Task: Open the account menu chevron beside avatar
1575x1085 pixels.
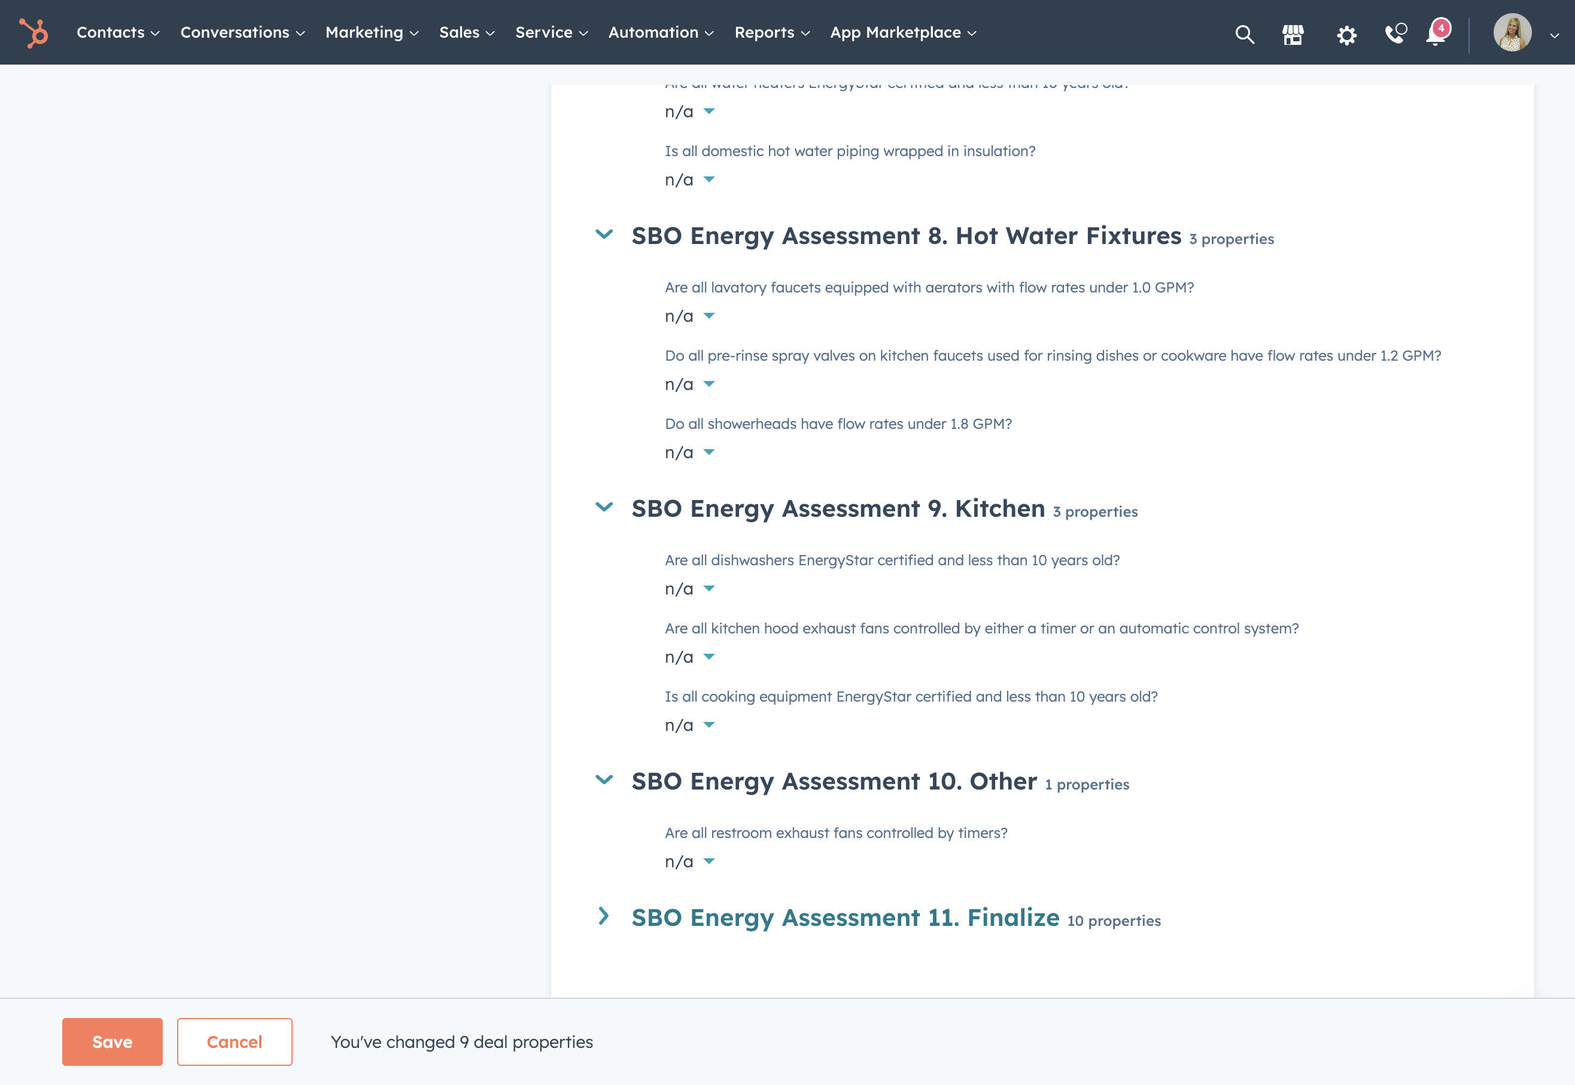Action: [1555, 35]
